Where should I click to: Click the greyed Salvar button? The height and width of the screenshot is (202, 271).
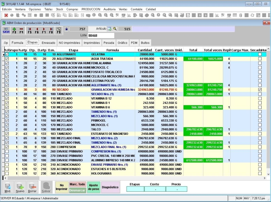(x=46, y=187)
